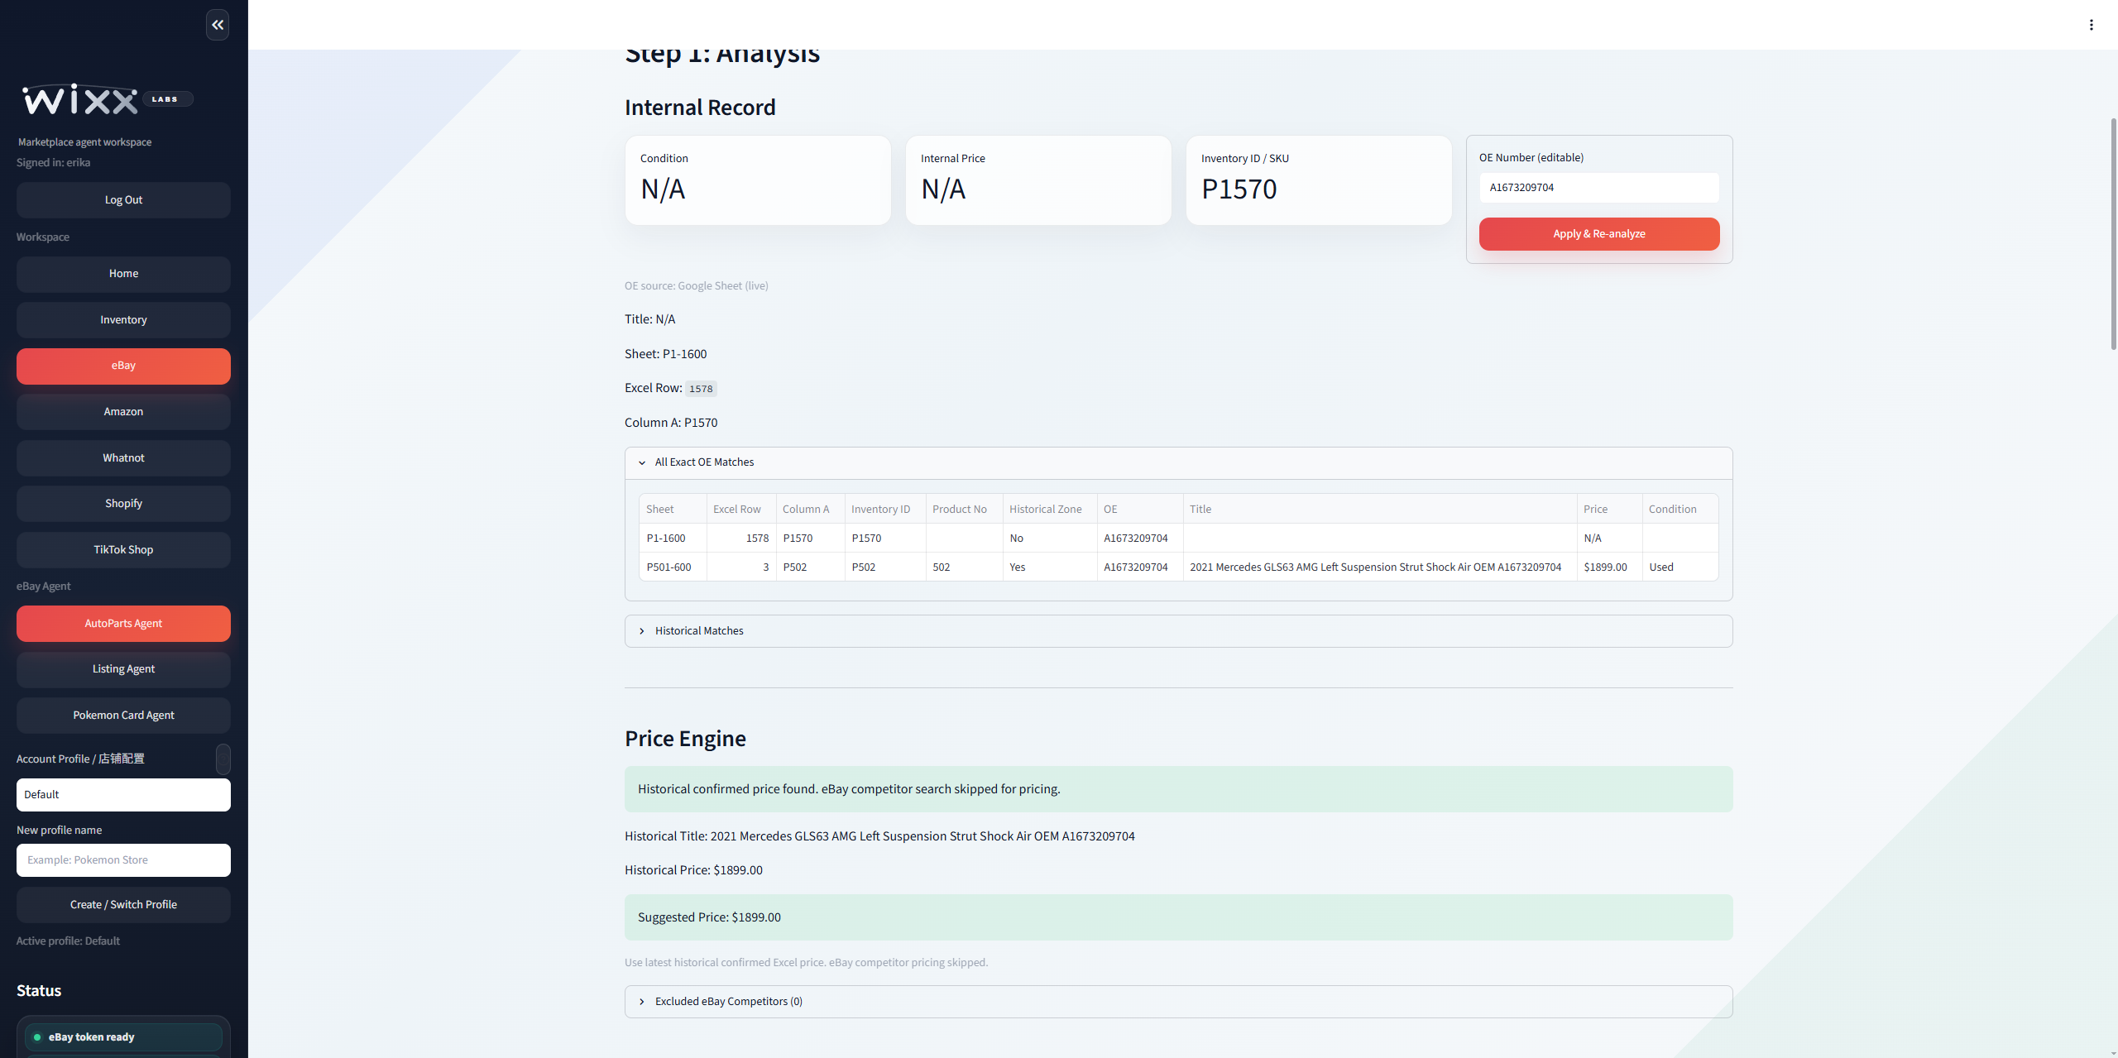
Task: Open the Shopify workspace
Action: (123, 504)
